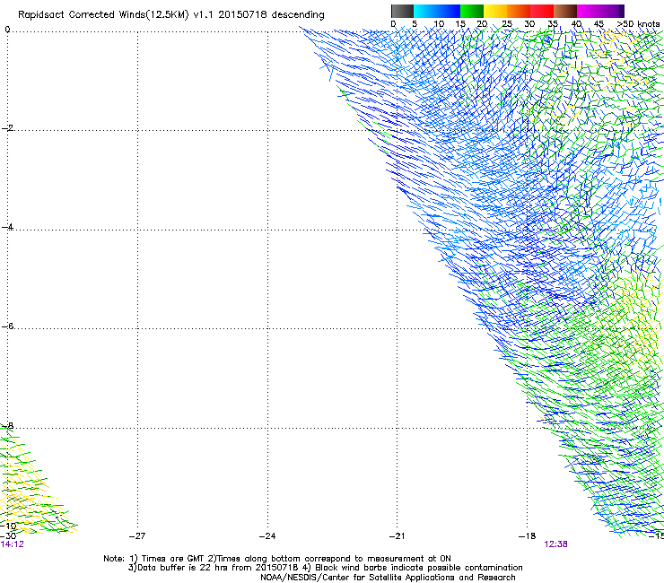Image resolution: width=664 pixels, height=583 pixels.
Task: Click the '-2' latitude axis label
Action: click(x=7, y=128)
